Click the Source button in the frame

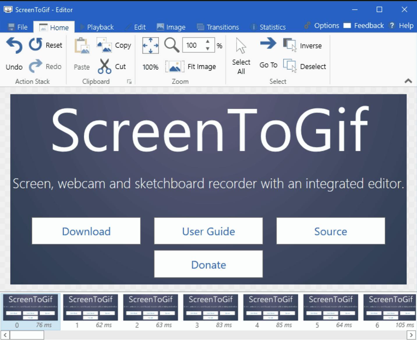pyautogui.click(x=331, y=231)
